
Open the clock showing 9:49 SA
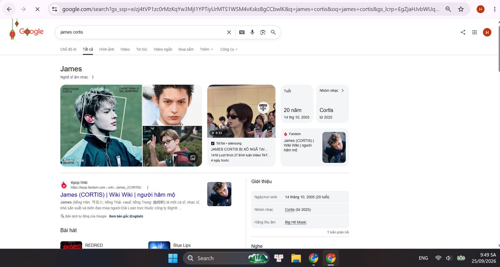click(484, 258)
